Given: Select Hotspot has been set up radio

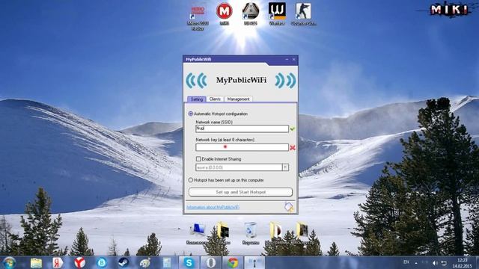Looking at the screenshot, I should (x=191, y=180).
